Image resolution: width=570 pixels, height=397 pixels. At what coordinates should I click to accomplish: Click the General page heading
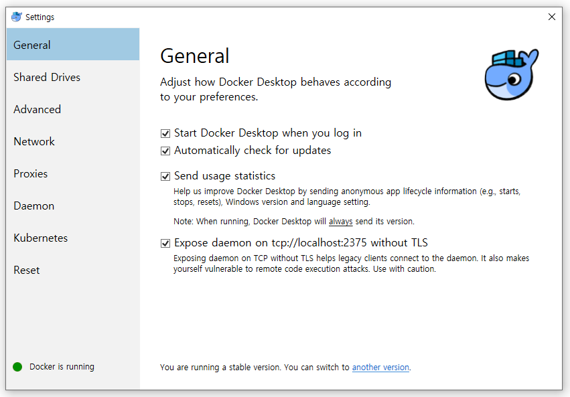click(195, 56)
